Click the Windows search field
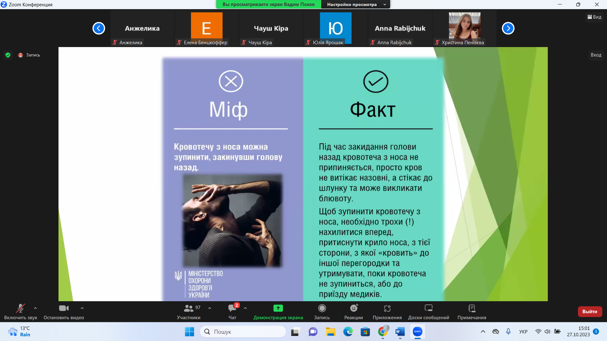The height and width of the screenshot is (341, 607). (243, 332)
